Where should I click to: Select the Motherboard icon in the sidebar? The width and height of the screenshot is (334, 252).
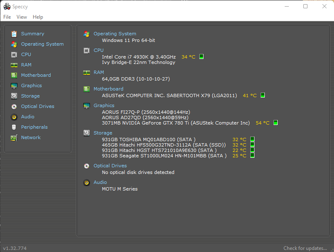click(x=15, y=75)
